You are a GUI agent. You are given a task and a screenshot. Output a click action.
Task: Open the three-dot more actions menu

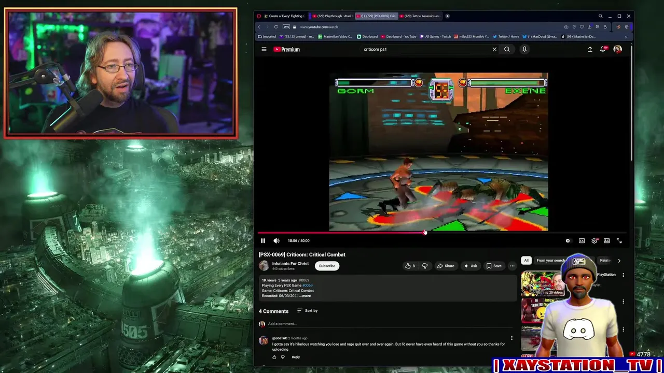point(512,266)
